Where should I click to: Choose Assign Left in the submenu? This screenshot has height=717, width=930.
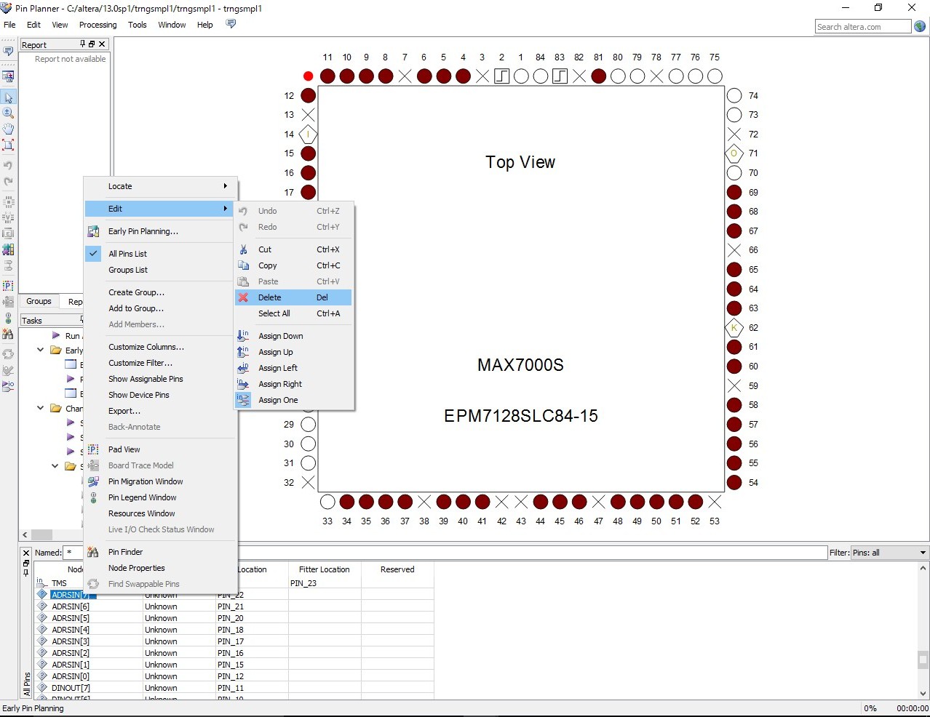(293, 368)
